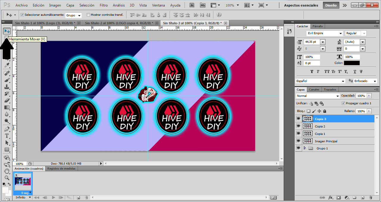The height and width of the screenshot is (202, 381).
Task: Open the Opacidad slider arrow
Action: (369, 96)
